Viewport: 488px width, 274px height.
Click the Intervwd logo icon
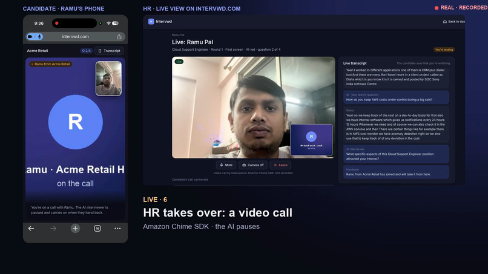pos(151,21)
